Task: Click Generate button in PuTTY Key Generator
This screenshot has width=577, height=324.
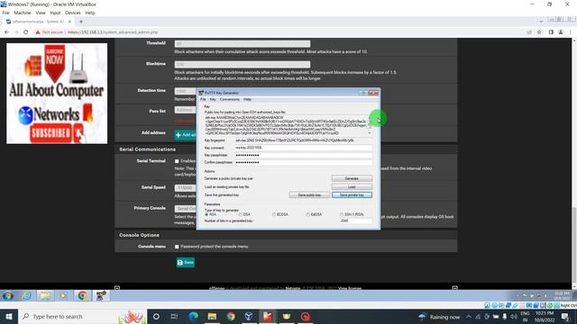Action: [x=352, y=178]
